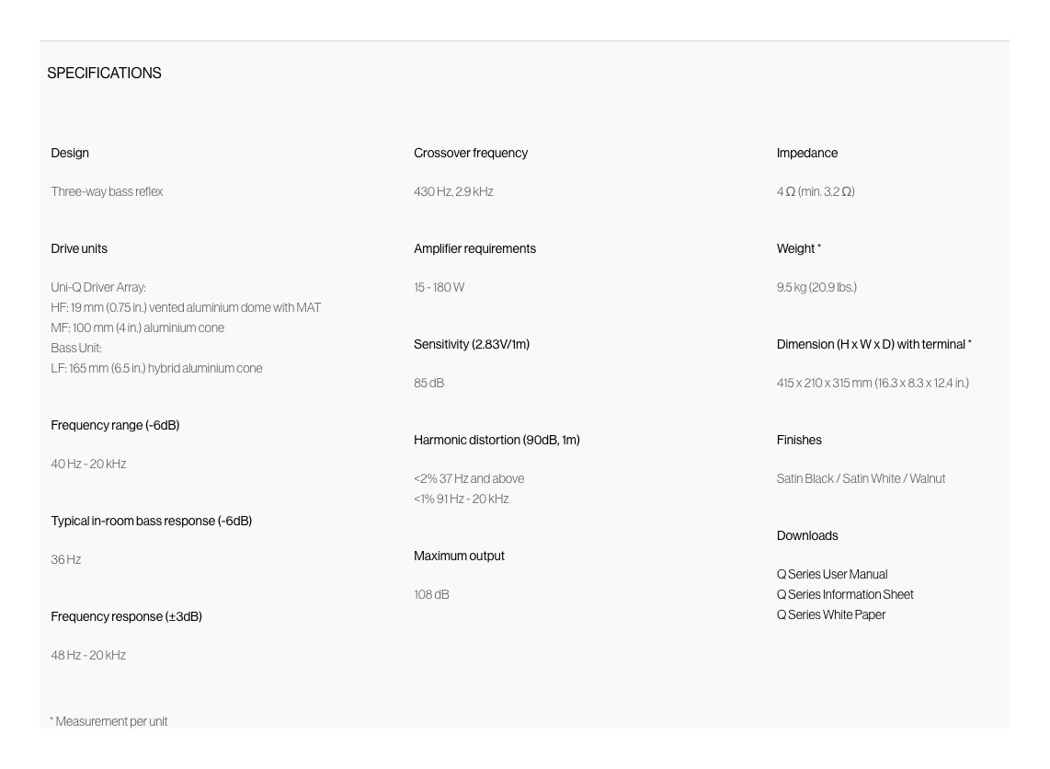1050x769 pixels.
Task: Click the Measurement per unit footnote
Action: [108, 721]
